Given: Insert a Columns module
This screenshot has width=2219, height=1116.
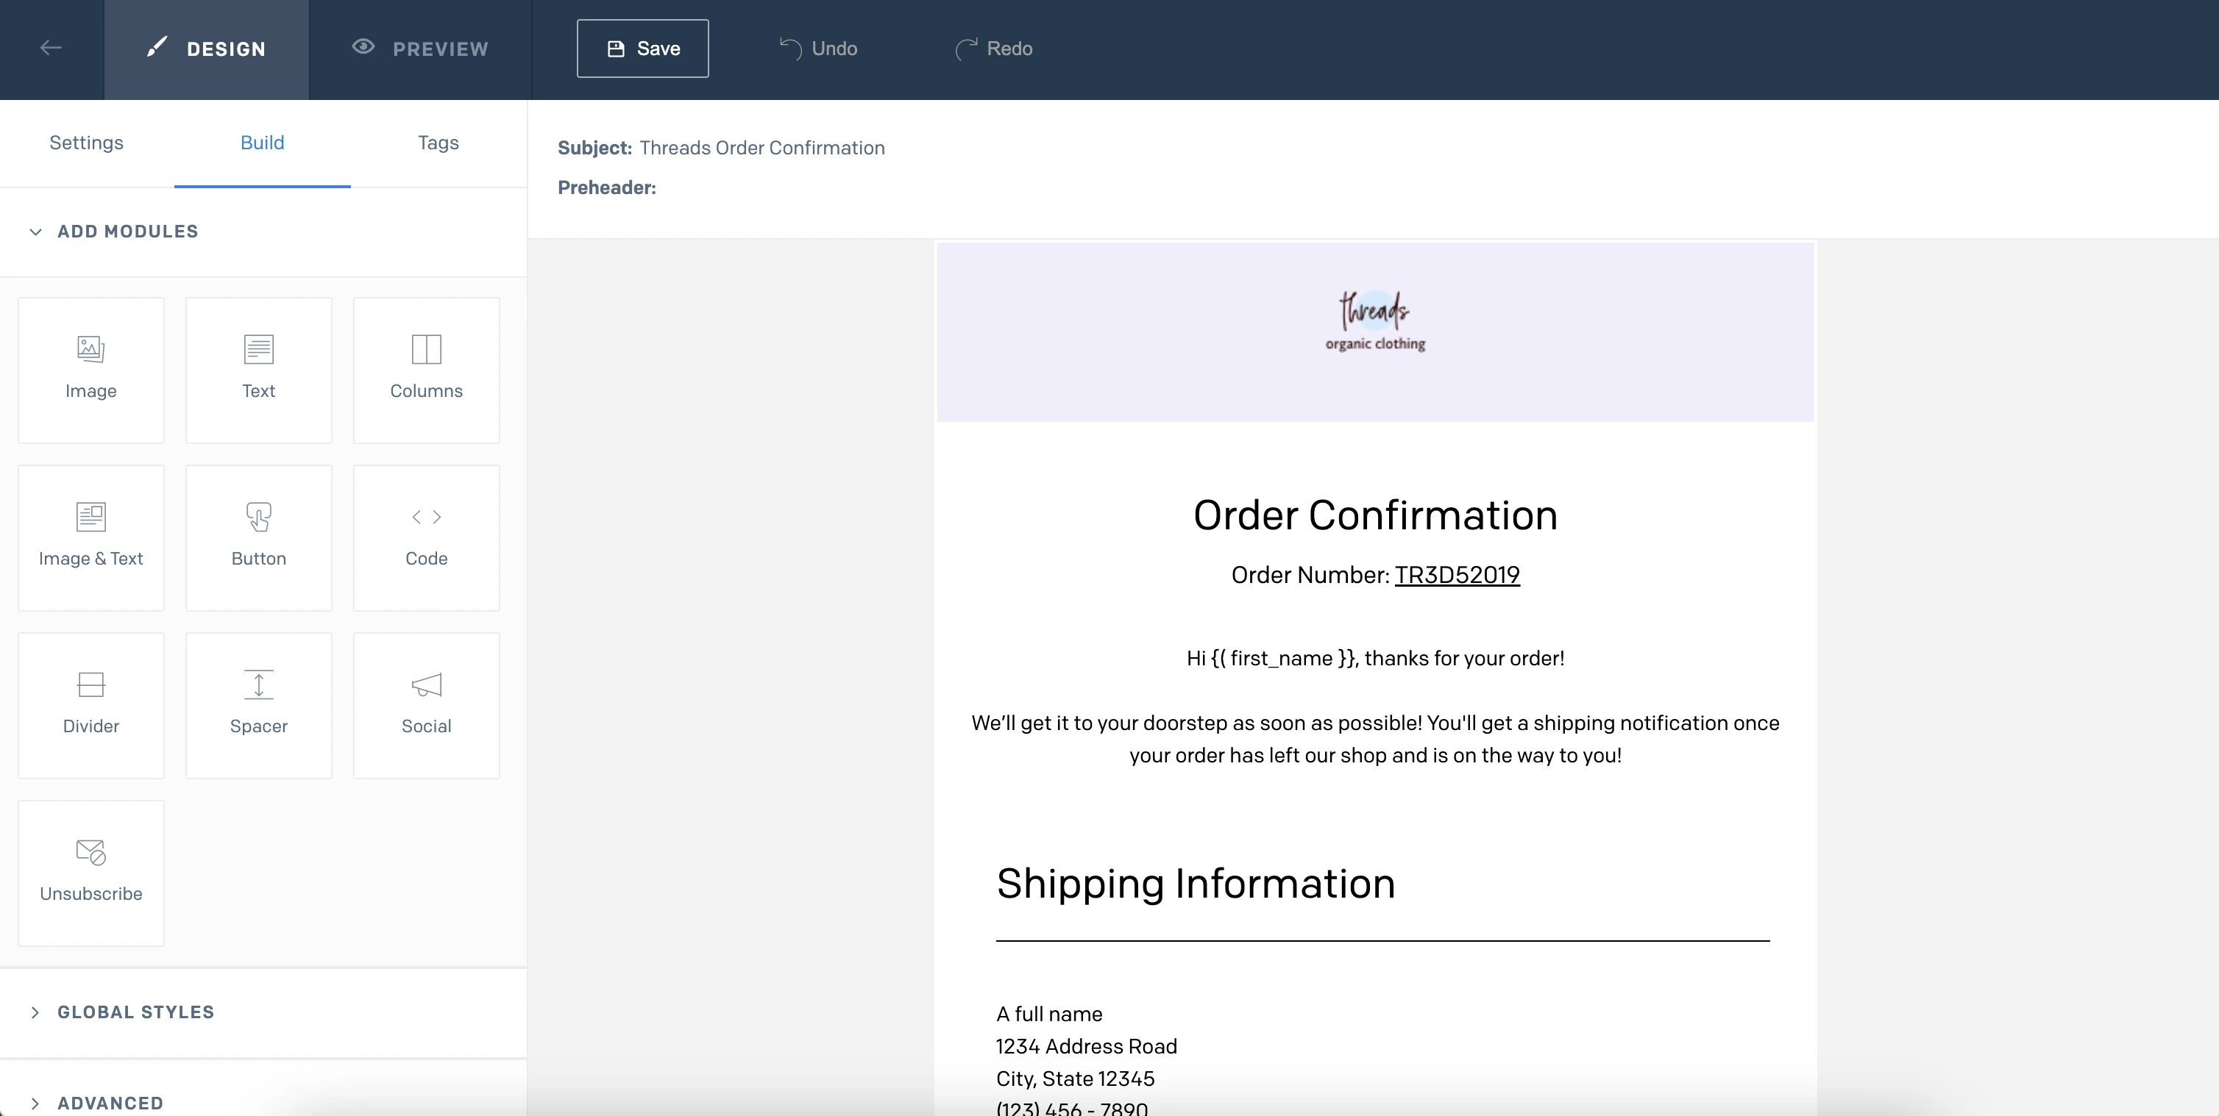Looking at the screenshot, I should pyautogui.click(x=427, y=370).
